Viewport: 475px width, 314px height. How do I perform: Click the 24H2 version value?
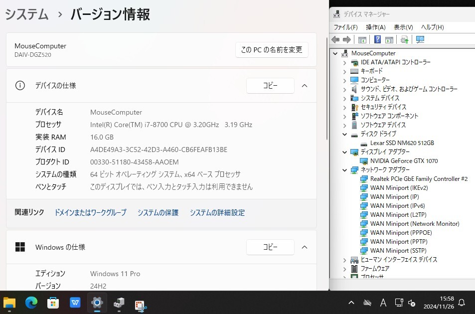coord(98,286)
